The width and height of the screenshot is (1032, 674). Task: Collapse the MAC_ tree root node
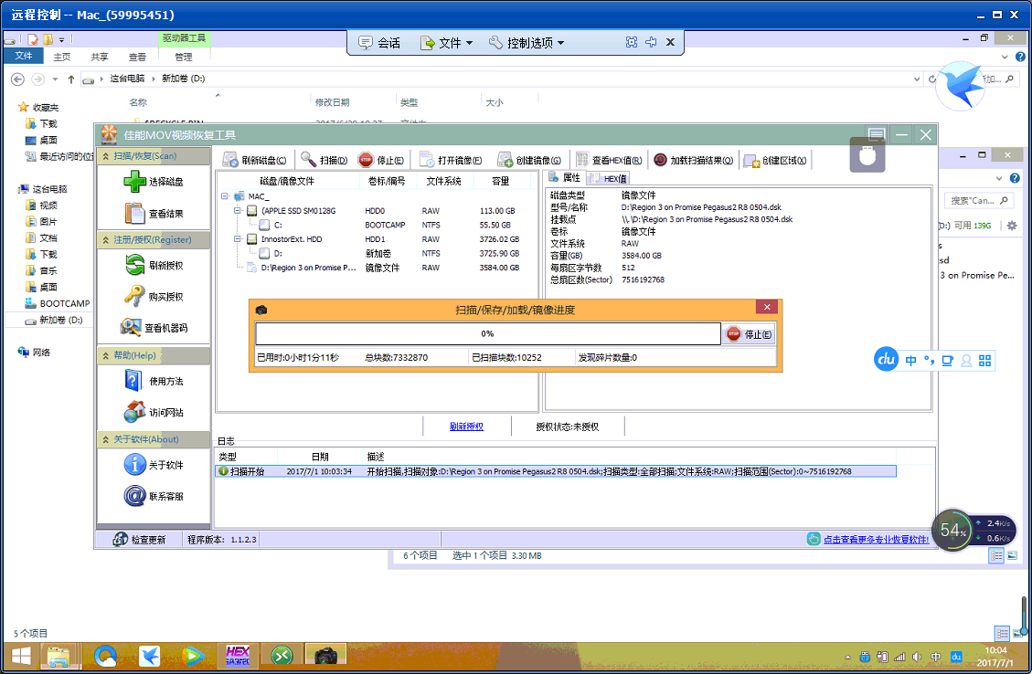point(225,196)
